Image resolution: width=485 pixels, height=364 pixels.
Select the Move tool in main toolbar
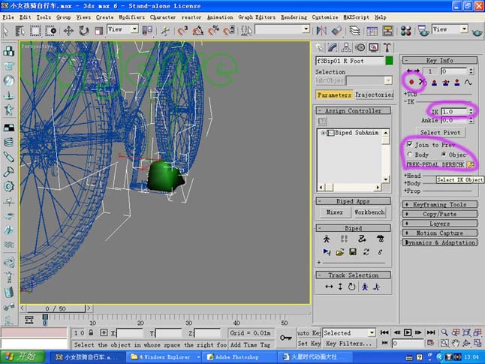(68, 31)
